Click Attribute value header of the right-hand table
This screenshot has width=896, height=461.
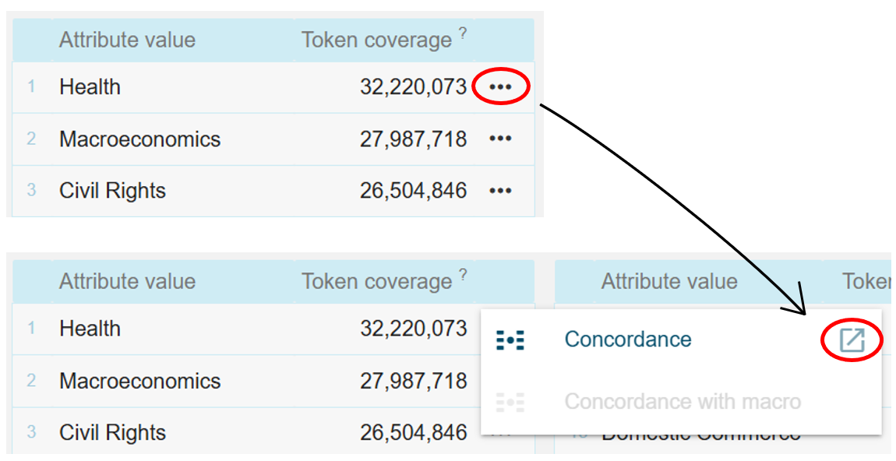click(x=668, y=282)
